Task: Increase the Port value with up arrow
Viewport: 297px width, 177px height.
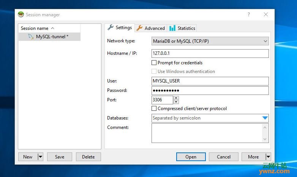Action: click(176, 98)
